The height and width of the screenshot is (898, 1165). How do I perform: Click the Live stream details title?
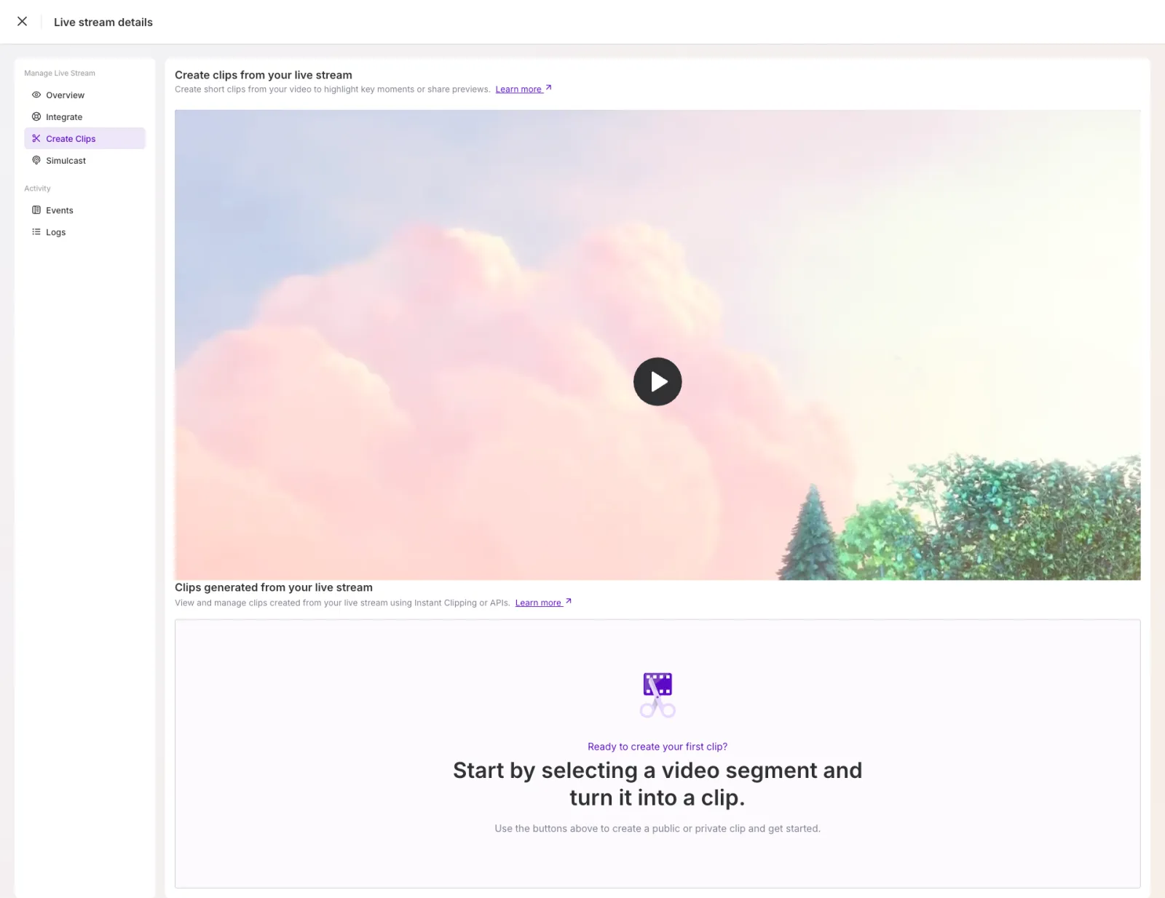[x=103, y=23]
